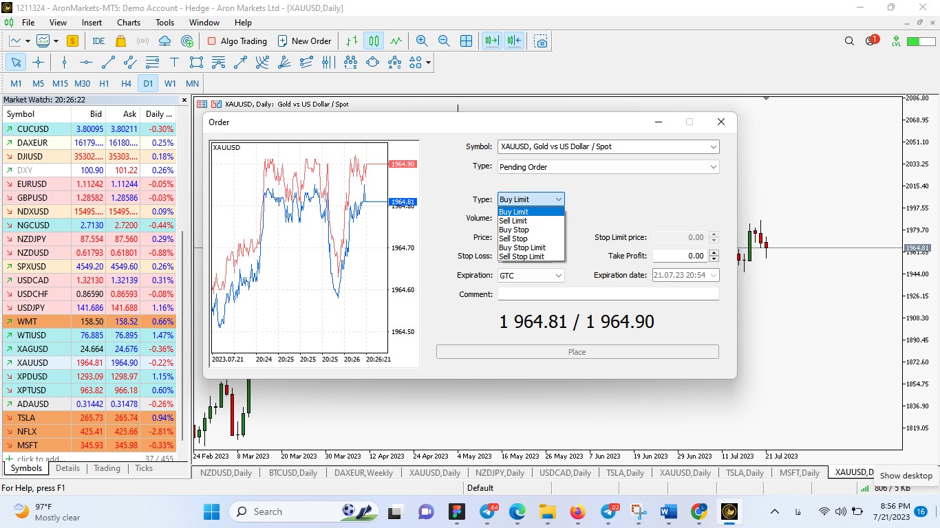The height and width of the screenshot is (528, 940).
Task: Open the IDE MetaEditor button
Action: [98, 41]
